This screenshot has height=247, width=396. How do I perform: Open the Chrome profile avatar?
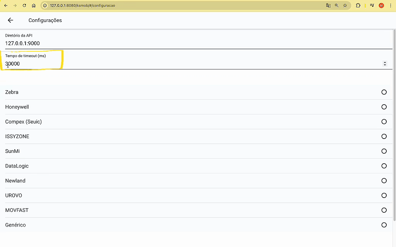(381, 6)
